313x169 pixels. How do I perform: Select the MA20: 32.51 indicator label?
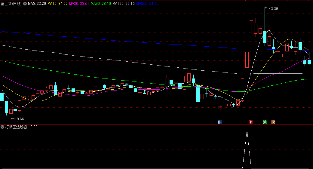79,4
